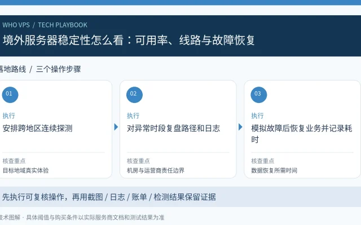Click '核查重点' label in the 01 card
361x225 pixels.
click(14, 161)
